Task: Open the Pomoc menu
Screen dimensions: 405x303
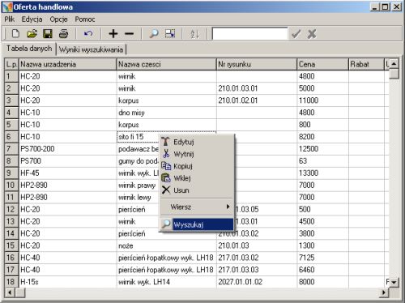Action: 85,19
